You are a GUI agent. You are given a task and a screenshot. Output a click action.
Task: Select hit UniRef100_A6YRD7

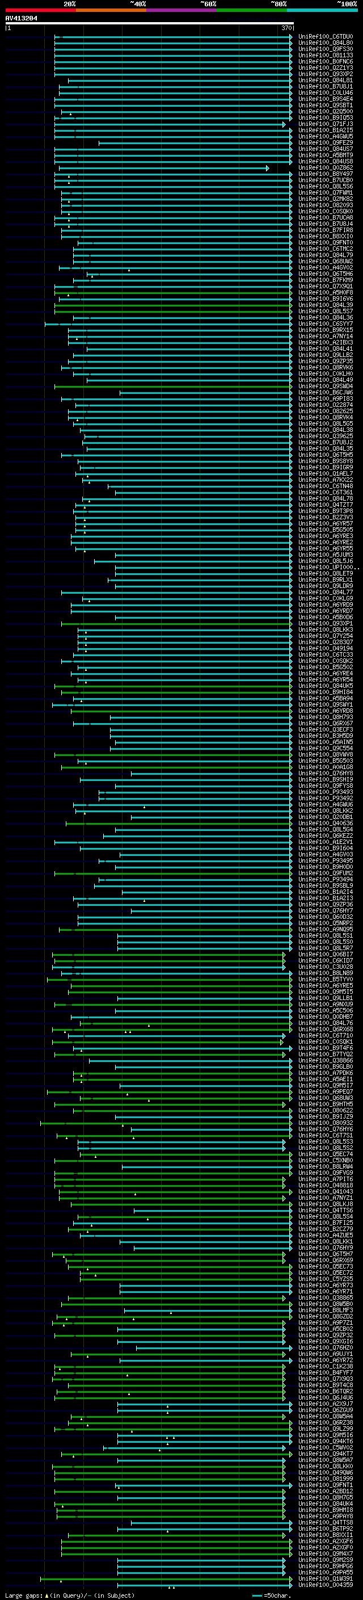pos(325,611)
